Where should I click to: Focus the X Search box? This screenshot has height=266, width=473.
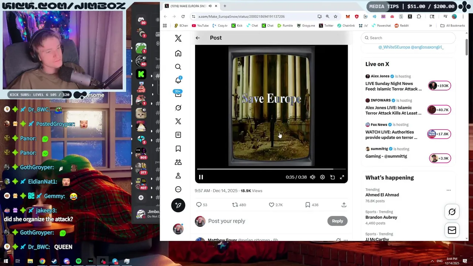click(x=408, y=38)
